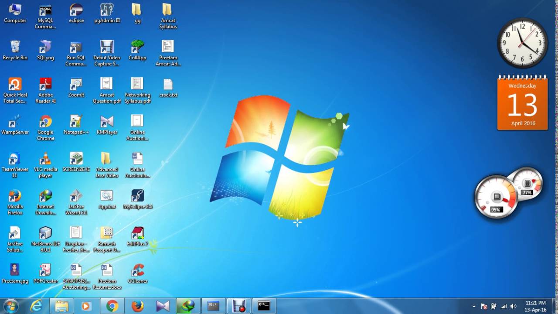Select Quick Heal Total Security shortcut
Image resolution: width=558 pixels, height=314 pixels.
[x=15, y=91]
